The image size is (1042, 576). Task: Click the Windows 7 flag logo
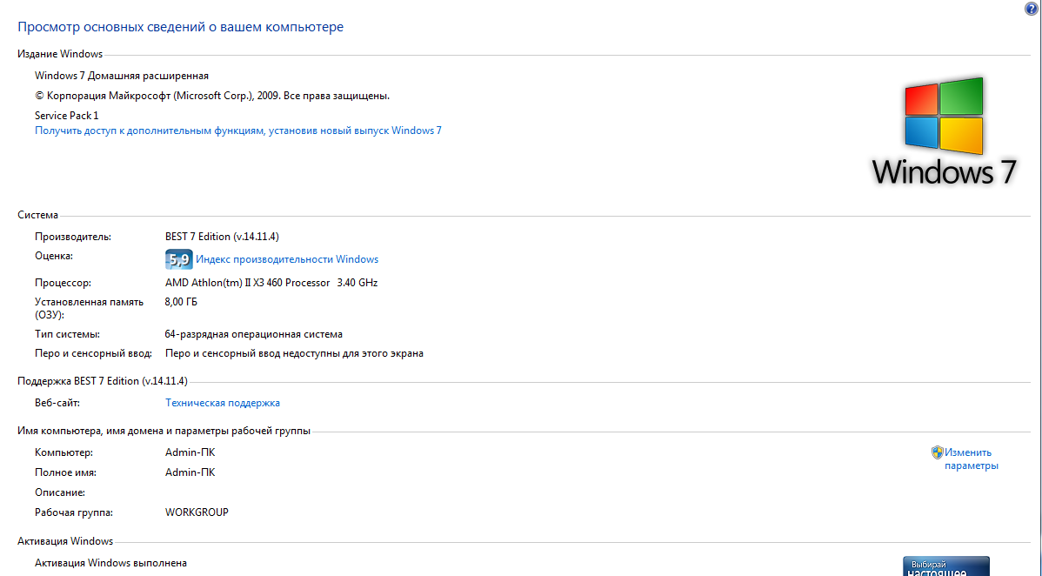(x=944, y=113)
